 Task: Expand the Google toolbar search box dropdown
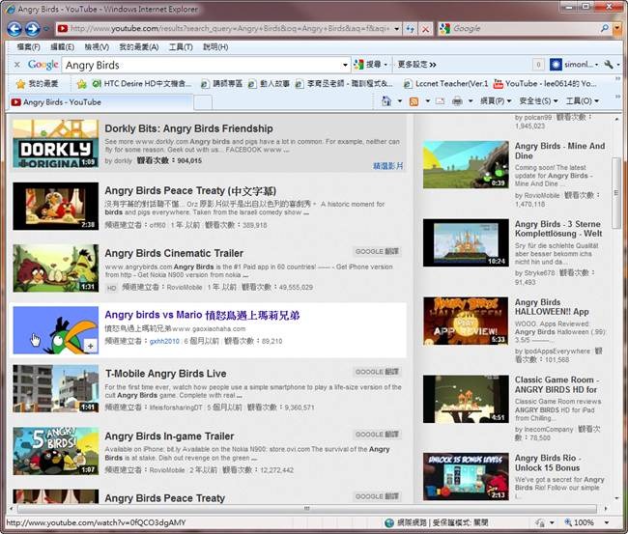point(345,65)
